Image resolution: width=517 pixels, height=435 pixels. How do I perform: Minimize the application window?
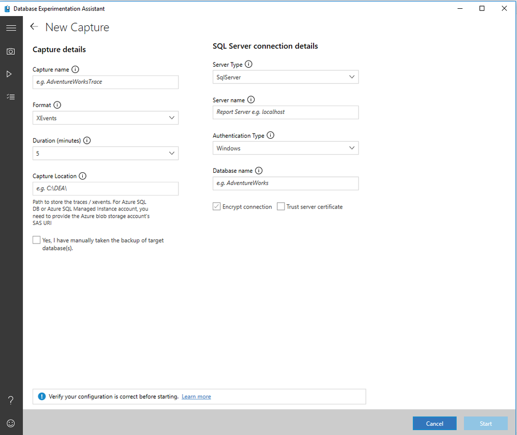(460, 9)
